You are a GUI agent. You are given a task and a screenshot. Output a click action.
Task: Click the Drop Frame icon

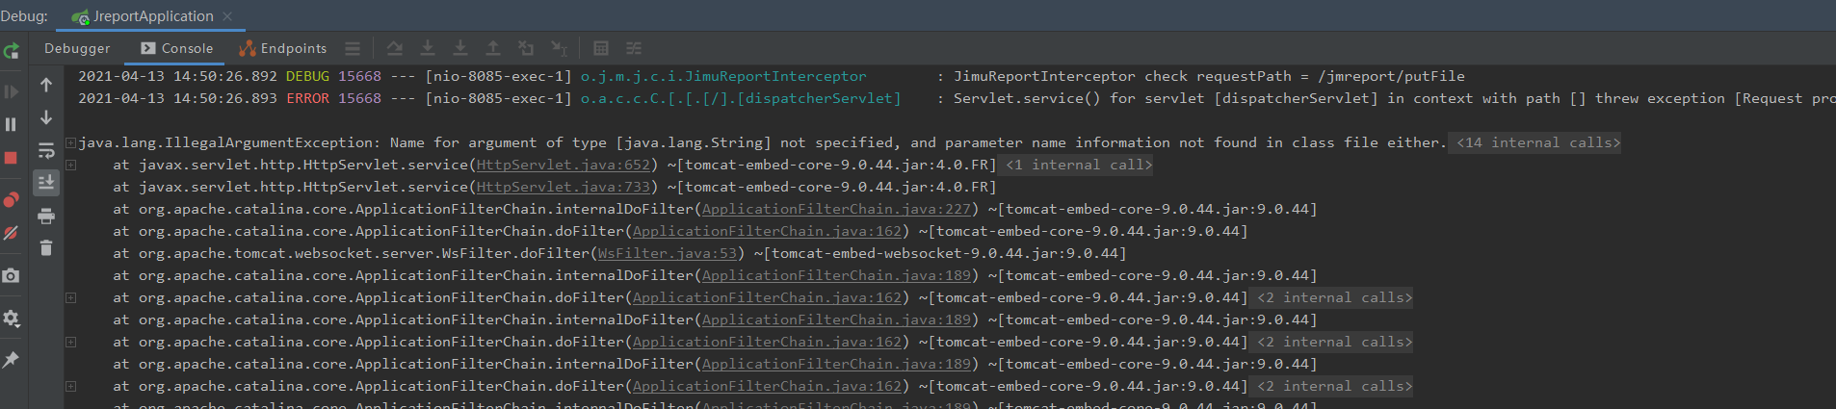[526, 48]
